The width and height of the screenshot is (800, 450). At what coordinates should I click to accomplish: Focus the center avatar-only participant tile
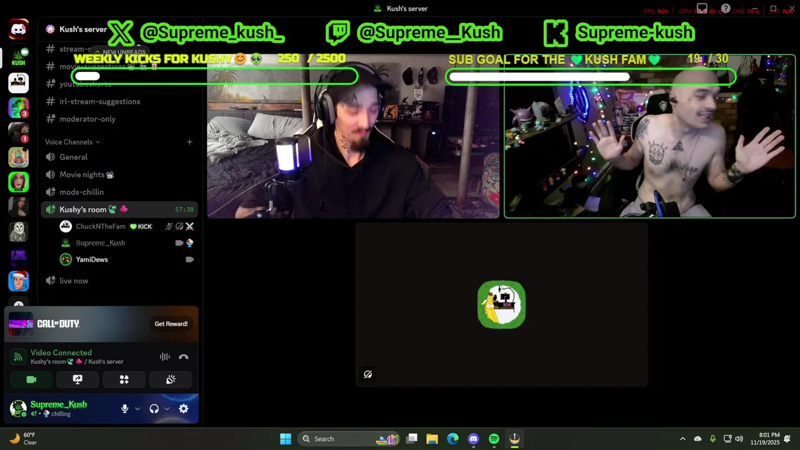(x=501, y=304)
